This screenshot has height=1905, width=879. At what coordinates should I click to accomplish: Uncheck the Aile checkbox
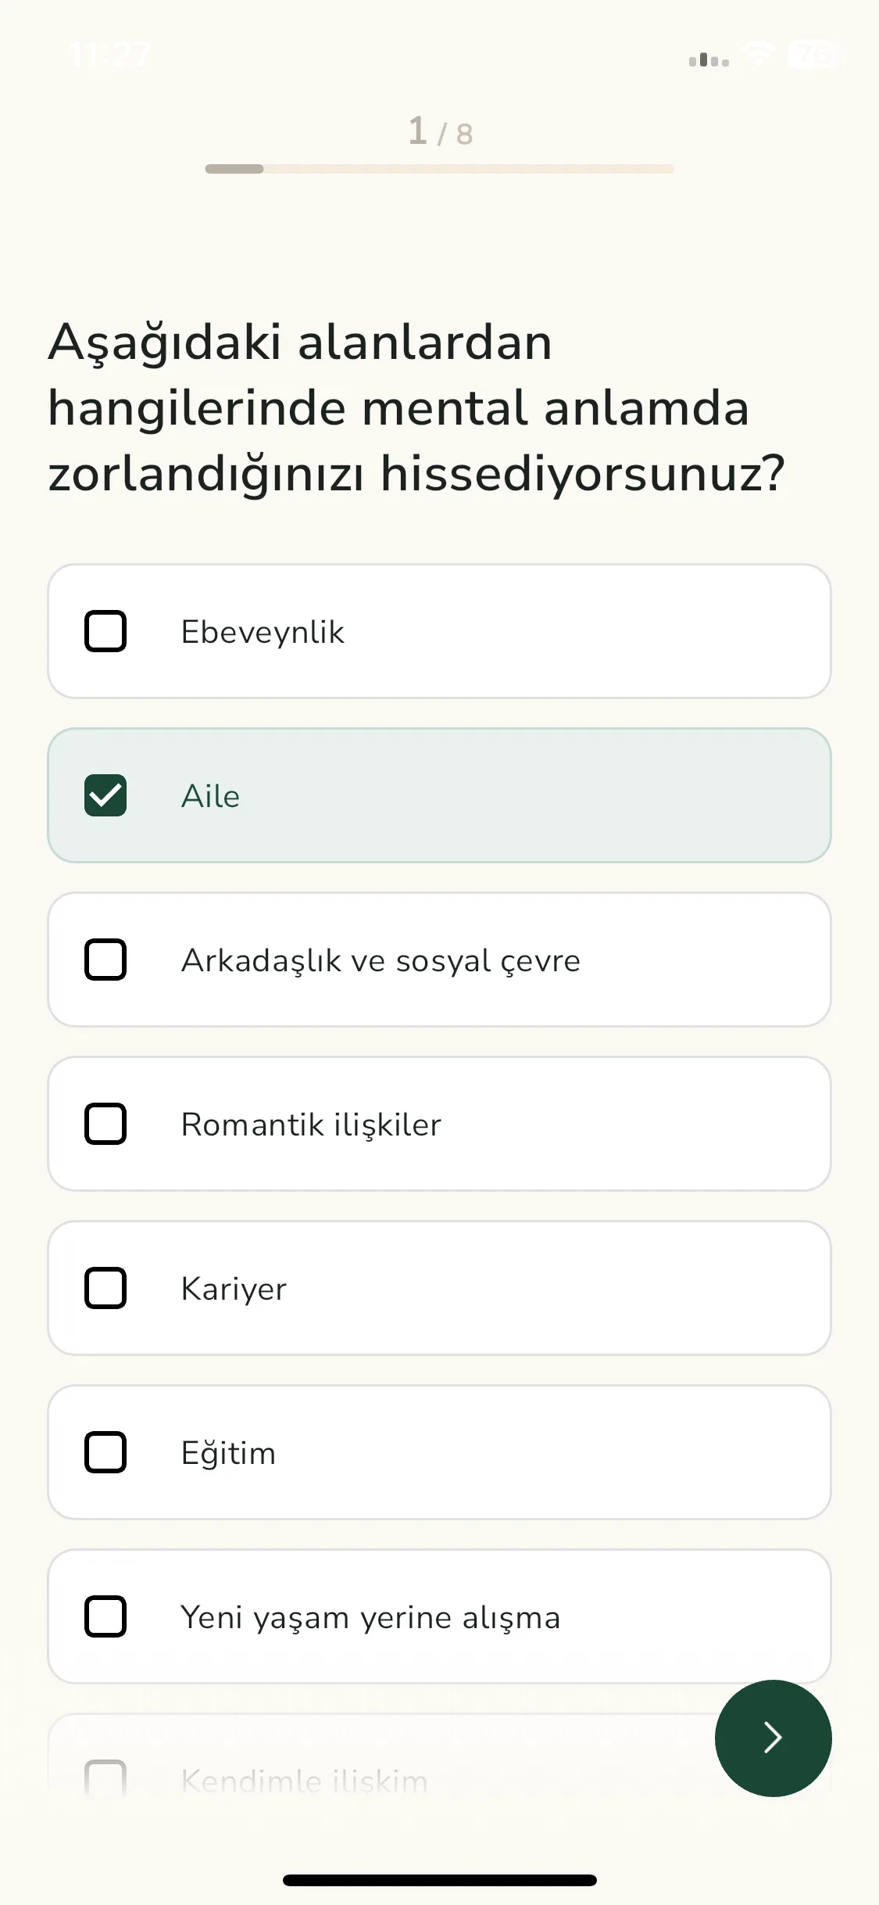(105, 795)
